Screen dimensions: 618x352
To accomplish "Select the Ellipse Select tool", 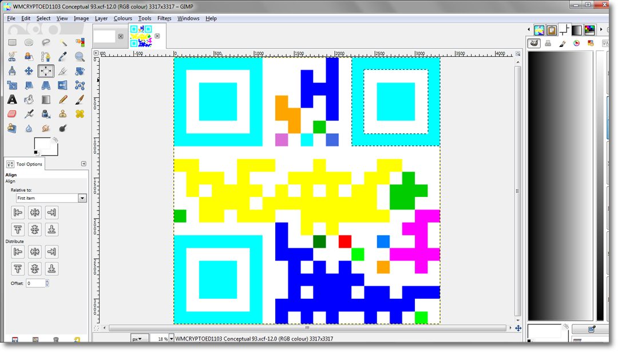I will point(29,42).
